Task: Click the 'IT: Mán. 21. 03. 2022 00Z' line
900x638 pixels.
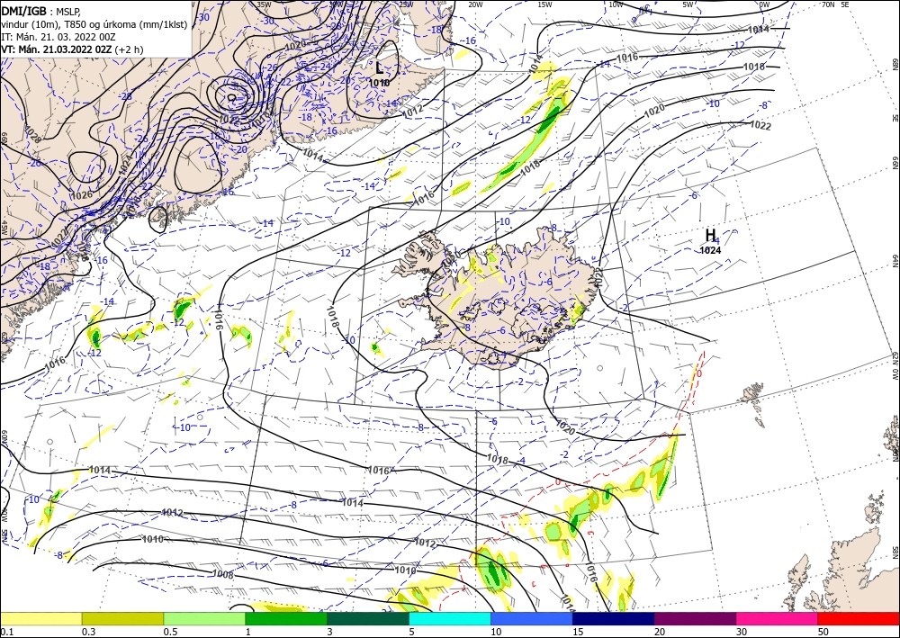Action: (x=58, y=37)
